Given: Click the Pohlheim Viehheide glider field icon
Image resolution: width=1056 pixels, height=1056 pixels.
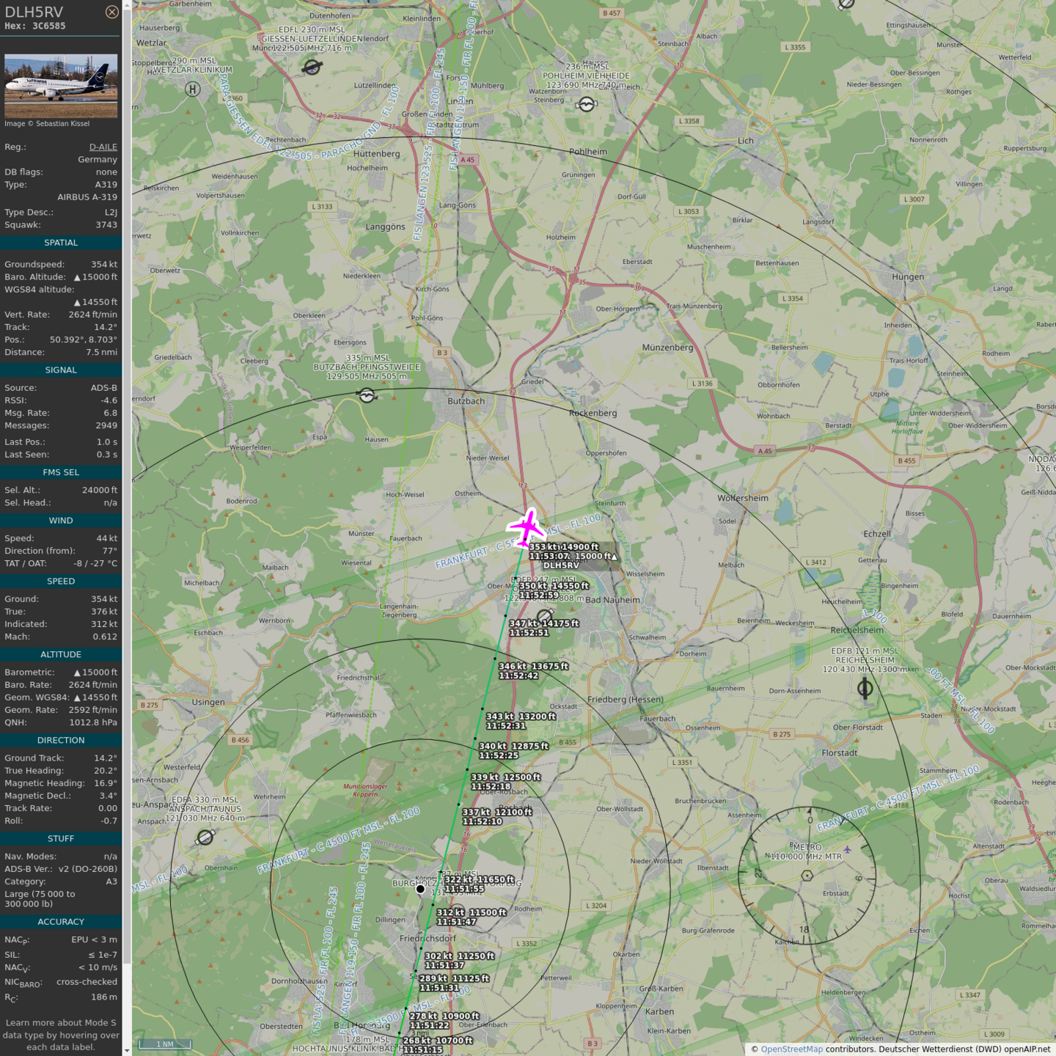Looking at the screenshot, I should point(586,104).
